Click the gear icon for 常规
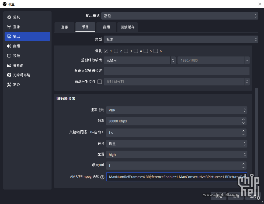 (9, 17)
